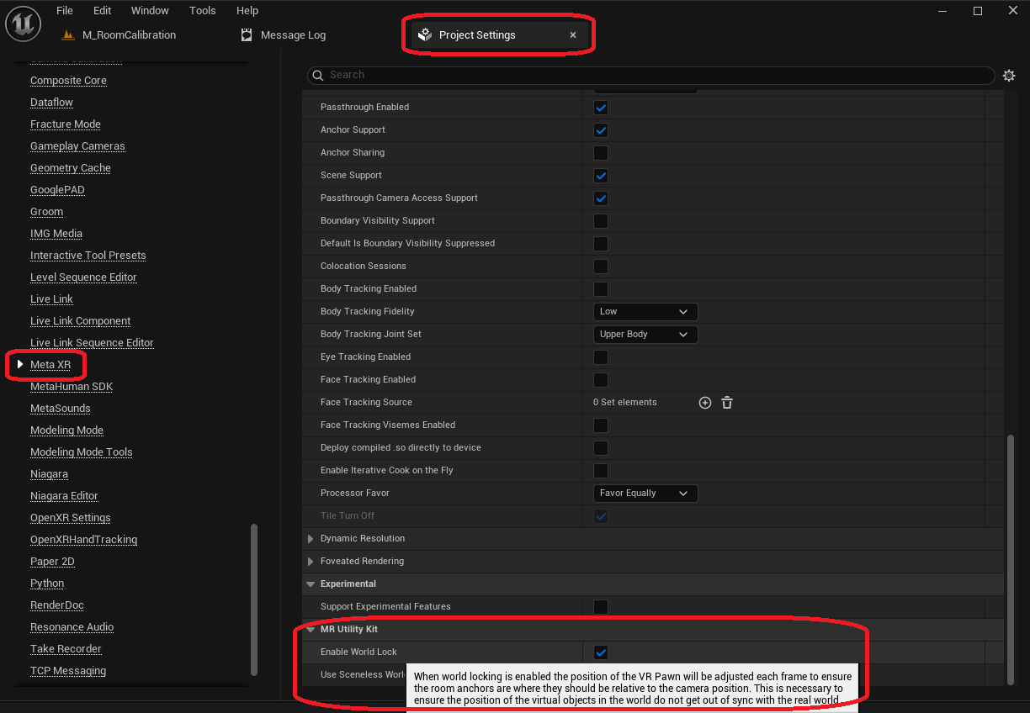The image size is (1030, 713).
Task: Uncheck Scene Support
Action: click(x=601, y=176)
